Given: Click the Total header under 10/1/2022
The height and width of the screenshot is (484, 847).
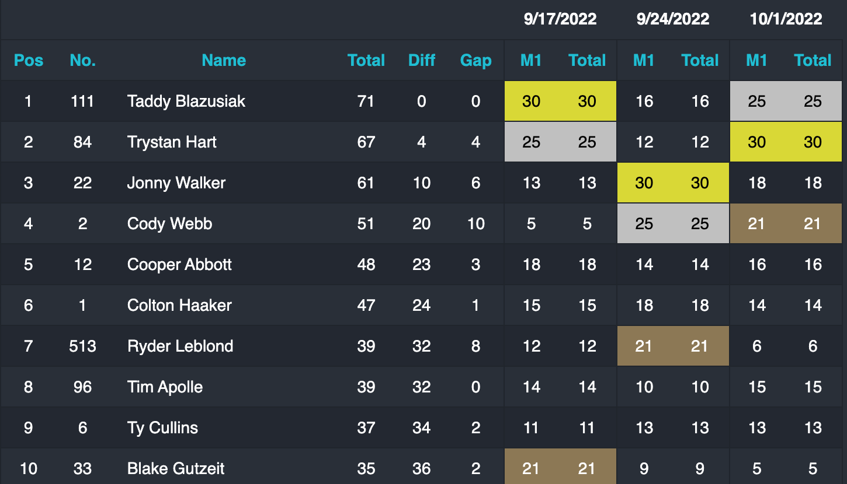Looking at the screenshot, I should [813, 60].
